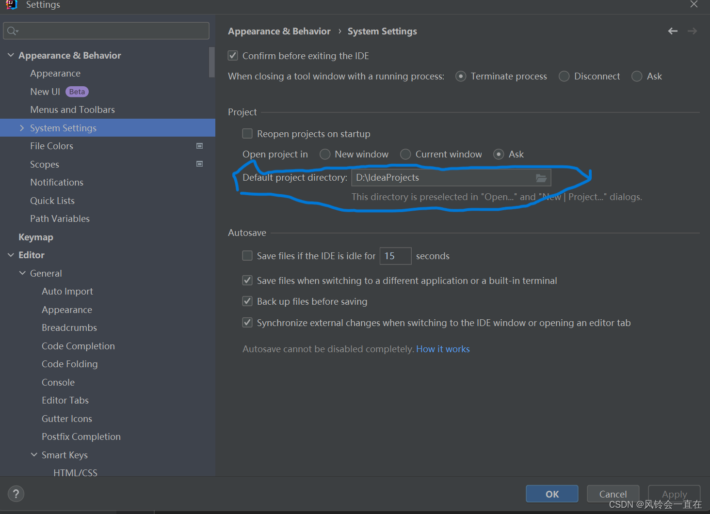
Task: Click the IntelliJ IDEA logo in title bar
Action: pyautogui.click(x=11, y=4)
